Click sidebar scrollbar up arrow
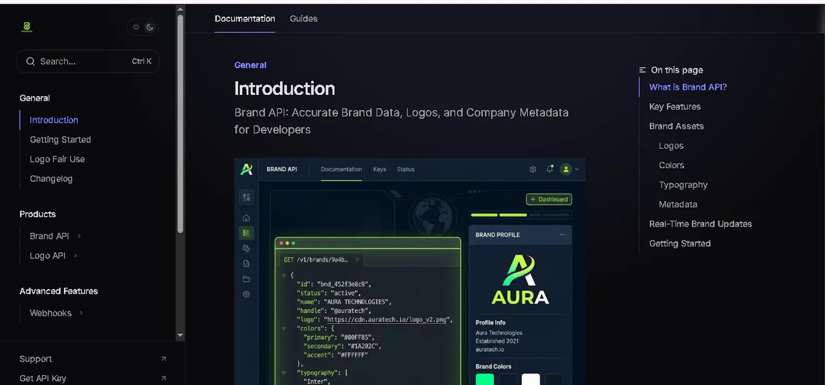Viewport: 825px width, 385px height. 180,9
